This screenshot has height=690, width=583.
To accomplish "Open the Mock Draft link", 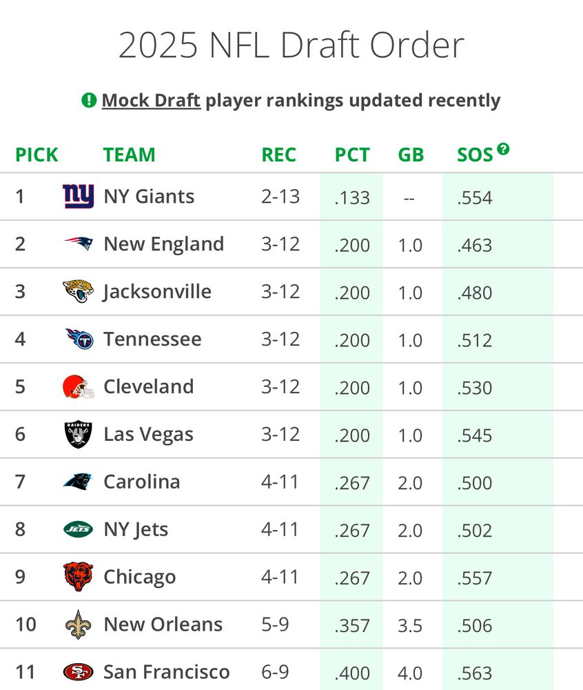I will click(x=151, y=100).
